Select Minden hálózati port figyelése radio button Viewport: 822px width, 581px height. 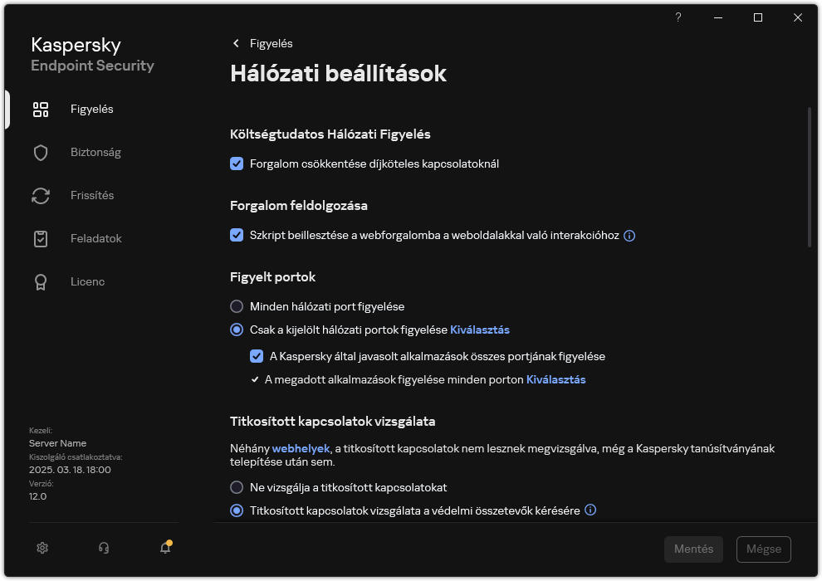237,306
